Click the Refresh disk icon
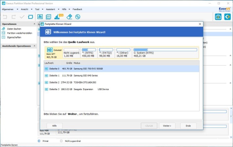Image resolution: width=233 pixels, height=147 pixels. pos(30,17)
